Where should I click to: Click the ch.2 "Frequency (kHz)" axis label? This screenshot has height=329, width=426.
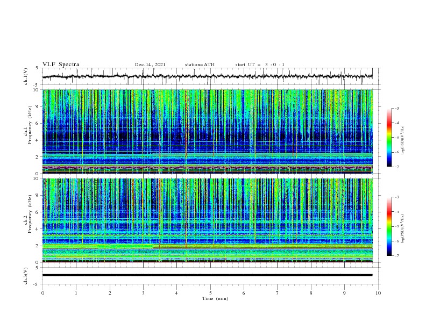tap(30, 213)
